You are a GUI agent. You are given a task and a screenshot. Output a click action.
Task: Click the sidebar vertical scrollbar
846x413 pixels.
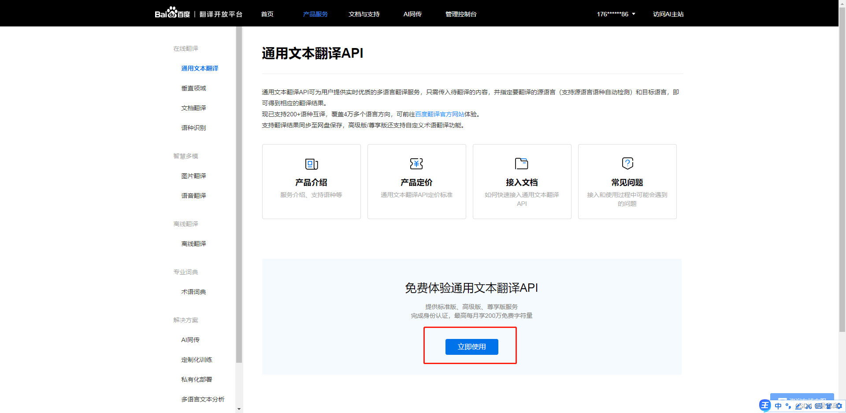pyautogui.click(x=239, y=194)
